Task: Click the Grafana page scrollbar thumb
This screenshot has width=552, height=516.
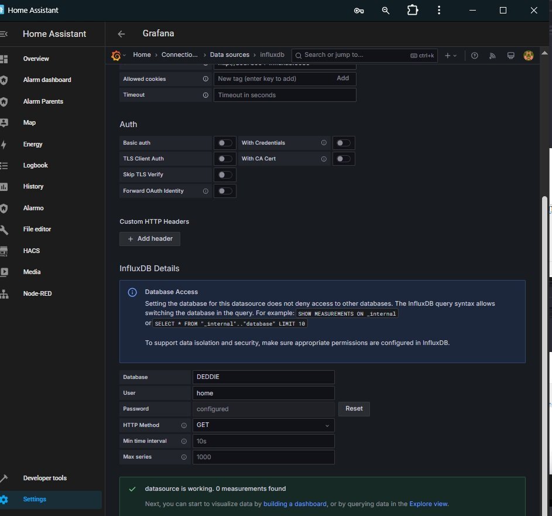Action: 544,356
